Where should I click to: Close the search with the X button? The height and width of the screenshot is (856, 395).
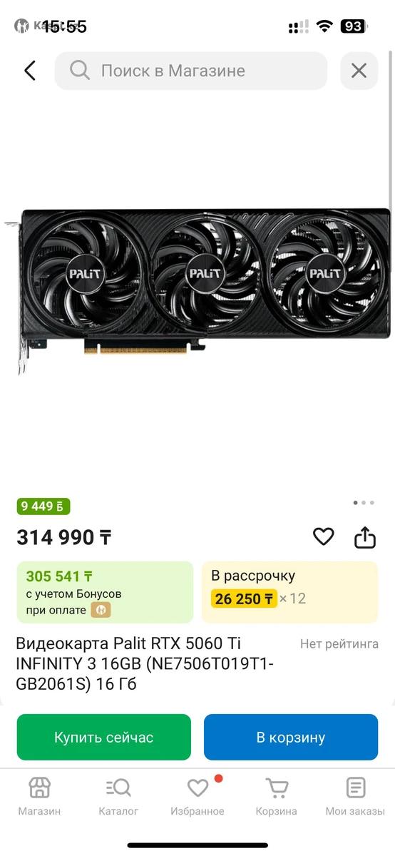(359, 71)
